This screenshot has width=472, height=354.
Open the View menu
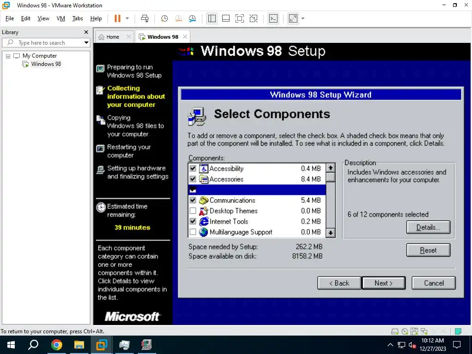pyautogui.click(x=43, y=18)
